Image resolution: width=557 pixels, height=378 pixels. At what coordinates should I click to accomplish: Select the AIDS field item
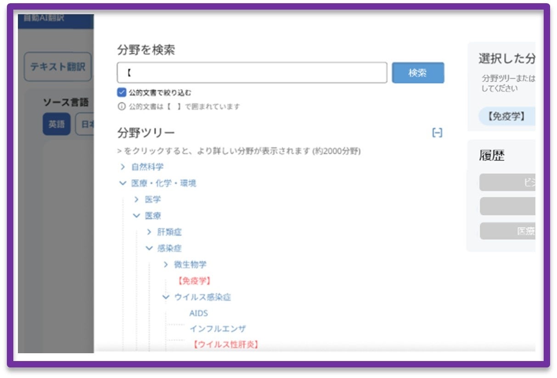pos(199,313)
